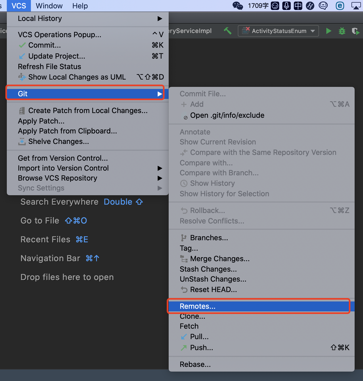The width and height of the screenshot is (363, 381).
Task: Click Remotes... in Git submenu
Action: [x=262, y=306]
